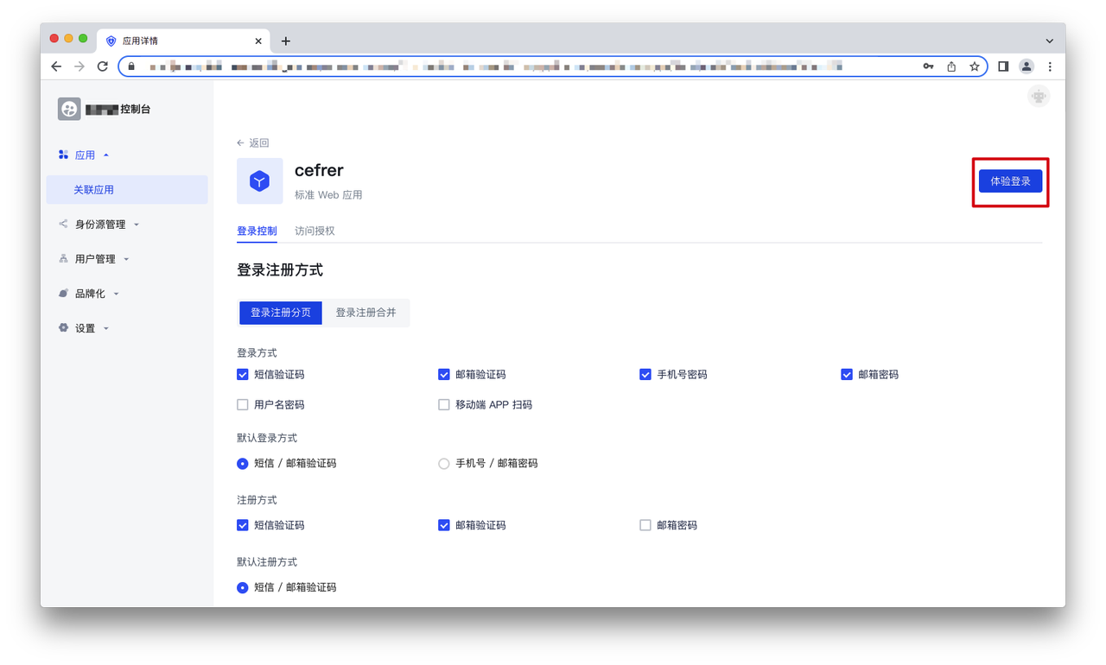The image size is (1106, 665).
Task: Expand the 身份源管理 sidebar menu
Action: [x=99, y=225]
